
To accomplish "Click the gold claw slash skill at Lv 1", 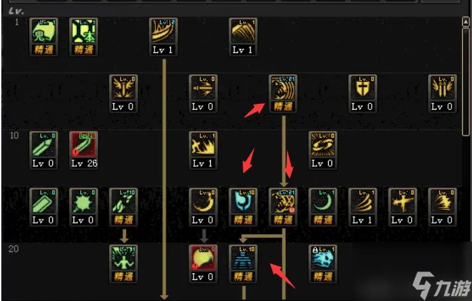I will click(x=243, y=36).
